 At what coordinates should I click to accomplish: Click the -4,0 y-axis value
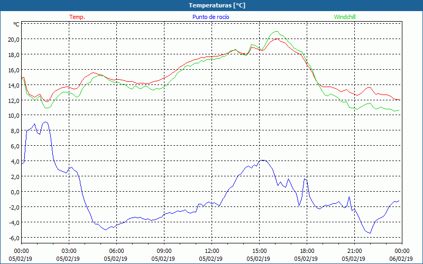pos(15,222)
